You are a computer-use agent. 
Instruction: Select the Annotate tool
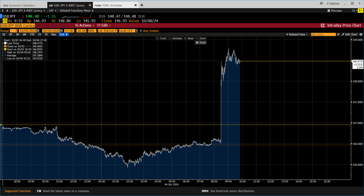(175, 39)
